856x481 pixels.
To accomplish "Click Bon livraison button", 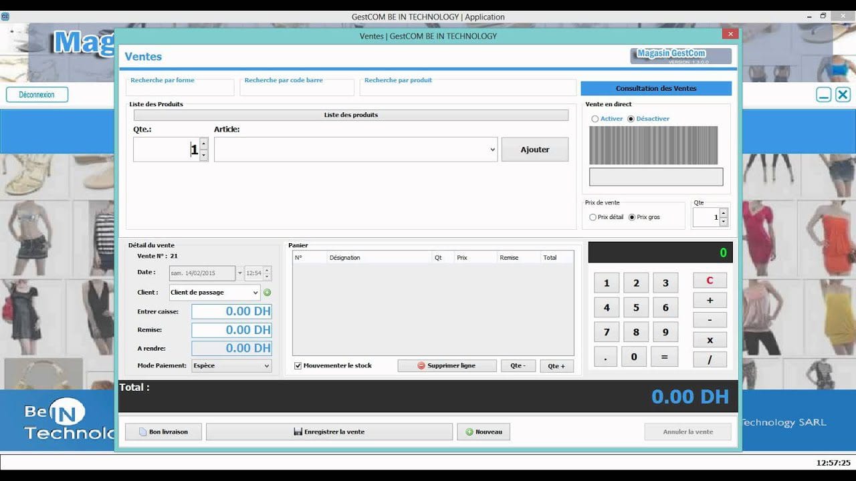I will pyautogui.click(x=163, y=432).
